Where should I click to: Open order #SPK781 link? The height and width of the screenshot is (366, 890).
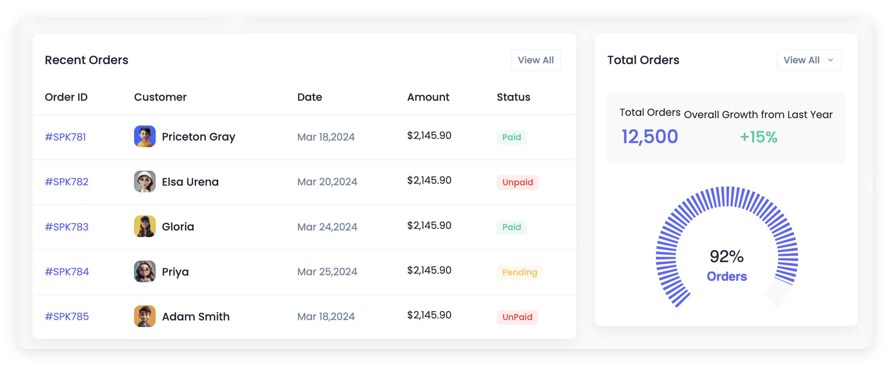tap(65, 137)
